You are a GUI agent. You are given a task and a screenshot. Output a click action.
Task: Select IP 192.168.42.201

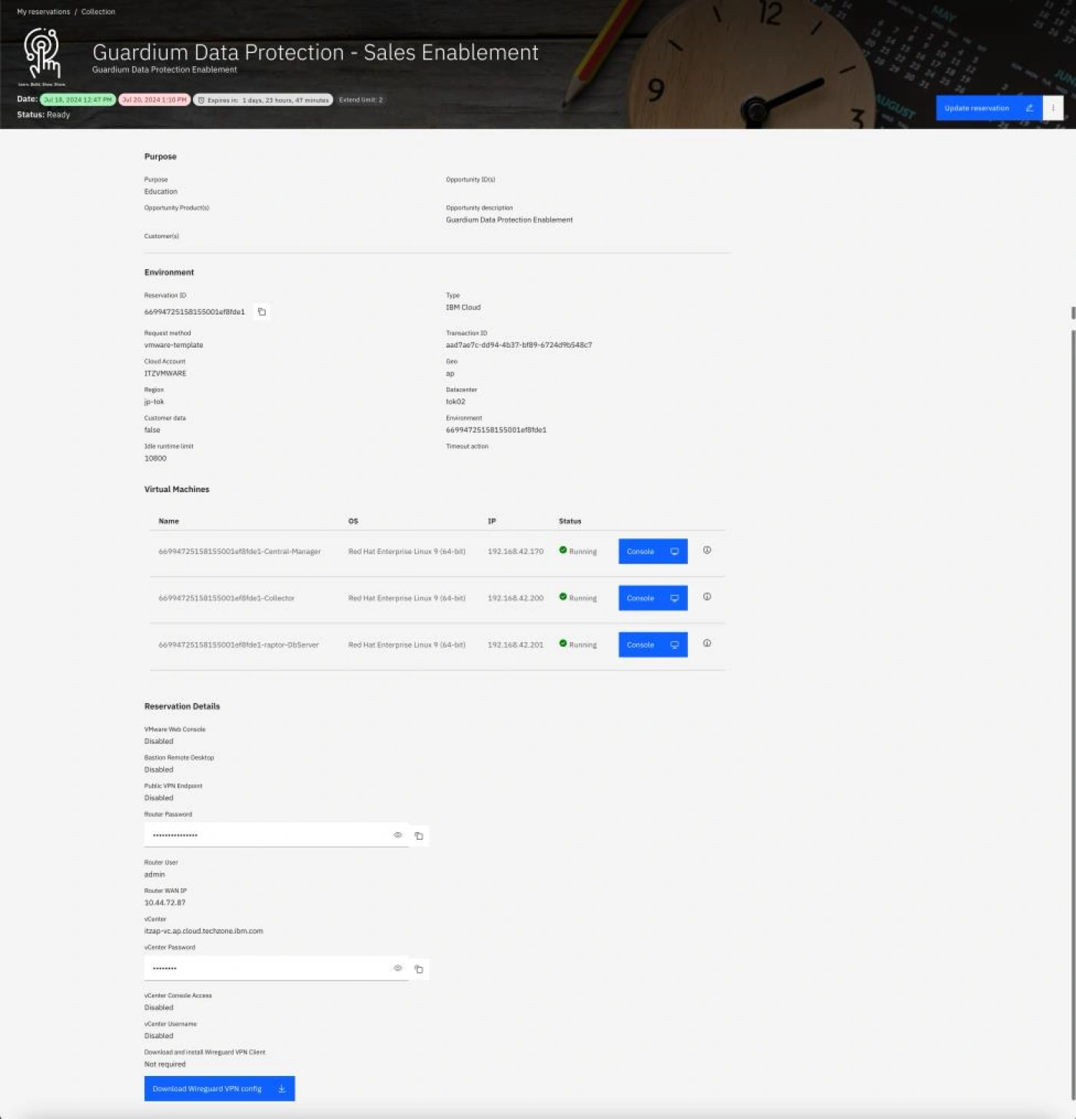click(516, 644)
